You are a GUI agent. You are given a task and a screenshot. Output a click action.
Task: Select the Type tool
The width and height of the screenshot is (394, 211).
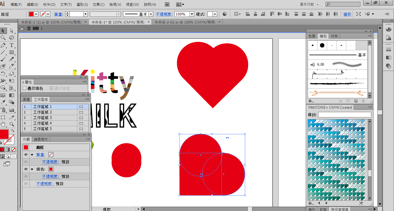coord(12,45)
